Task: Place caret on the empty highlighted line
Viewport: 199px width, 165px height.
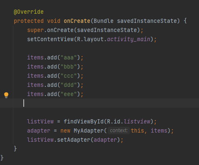Action: tap(99, 103)
